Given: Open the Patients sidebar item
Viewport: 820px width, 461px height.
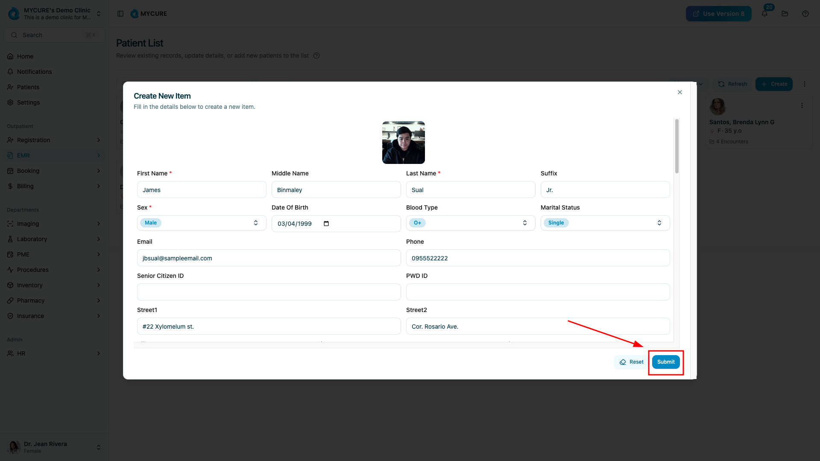Looking at the screenshot, I should tap(28, 87).
